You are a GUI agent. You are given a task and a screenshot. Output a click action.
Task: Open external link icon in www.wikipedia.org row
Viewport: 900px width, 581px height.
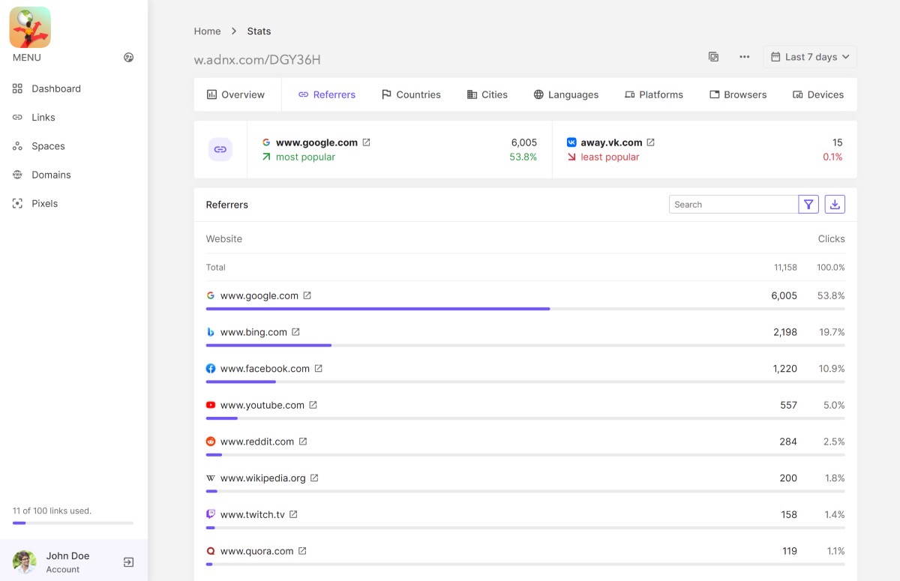click(x=314, y=478)
